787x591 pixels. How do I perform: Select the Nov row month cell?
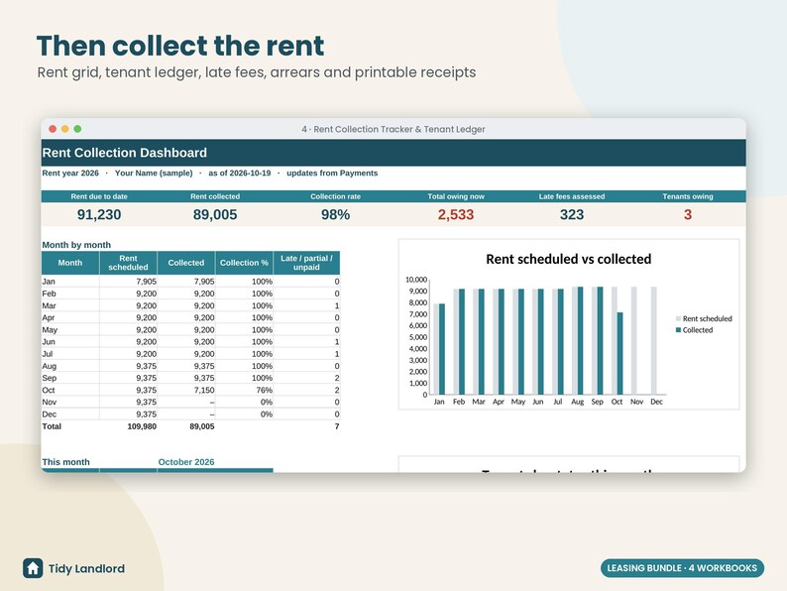tap(70, 403)
